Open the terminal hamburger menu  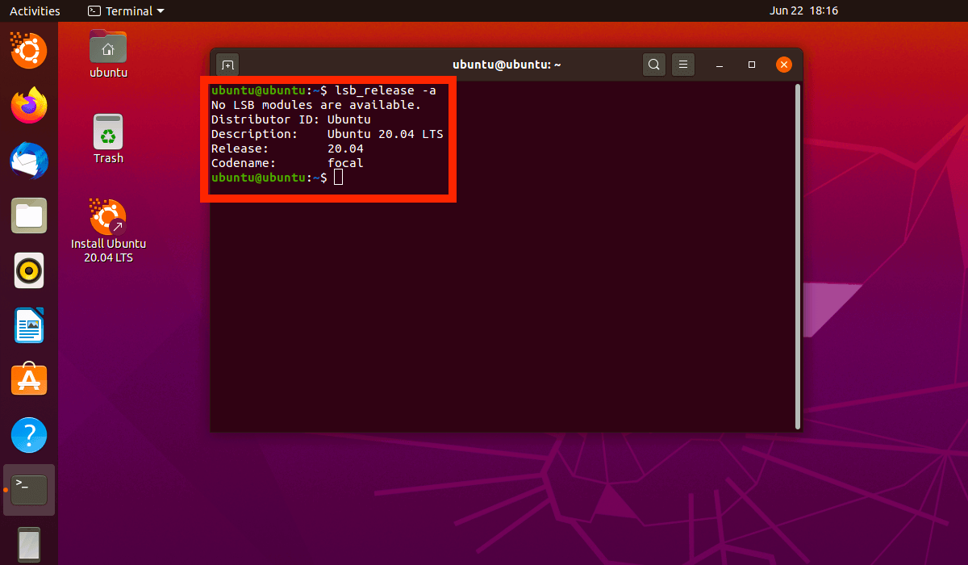pyautogui.click(x=683, y=65)
